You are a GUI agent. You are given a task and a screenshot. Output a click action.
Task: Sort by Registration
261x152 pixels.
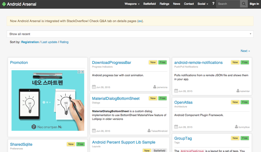[x=30, y=42]
